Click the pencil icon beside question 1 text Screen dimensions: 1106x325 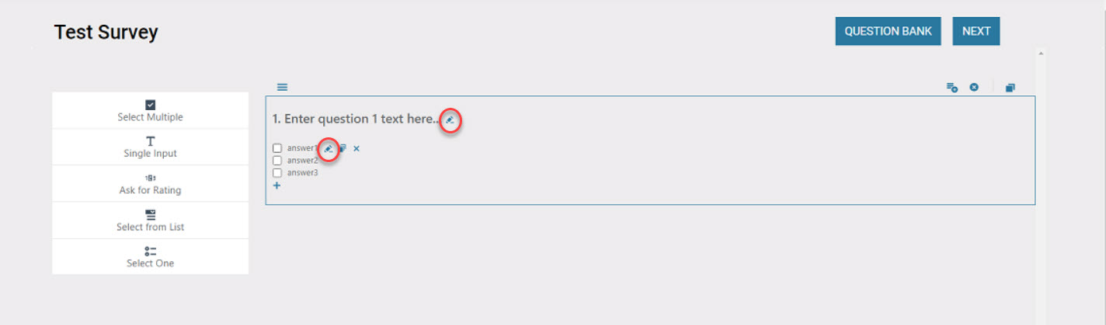(450, 119)
